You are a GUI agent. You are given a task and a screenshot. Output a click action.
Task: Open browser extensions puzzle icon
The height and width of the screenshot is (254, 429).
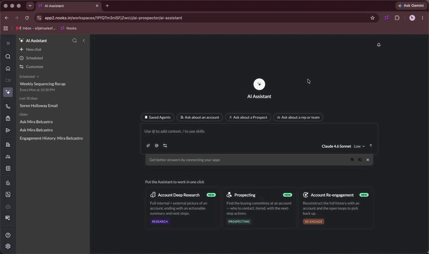tap(397, 18)
